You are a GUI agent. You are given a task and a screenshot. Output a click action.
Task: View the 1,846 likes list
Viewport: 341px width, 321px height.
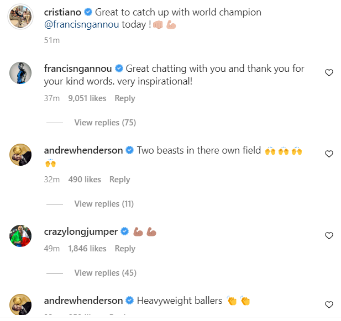pyautogui.click(x=87, y=249)
